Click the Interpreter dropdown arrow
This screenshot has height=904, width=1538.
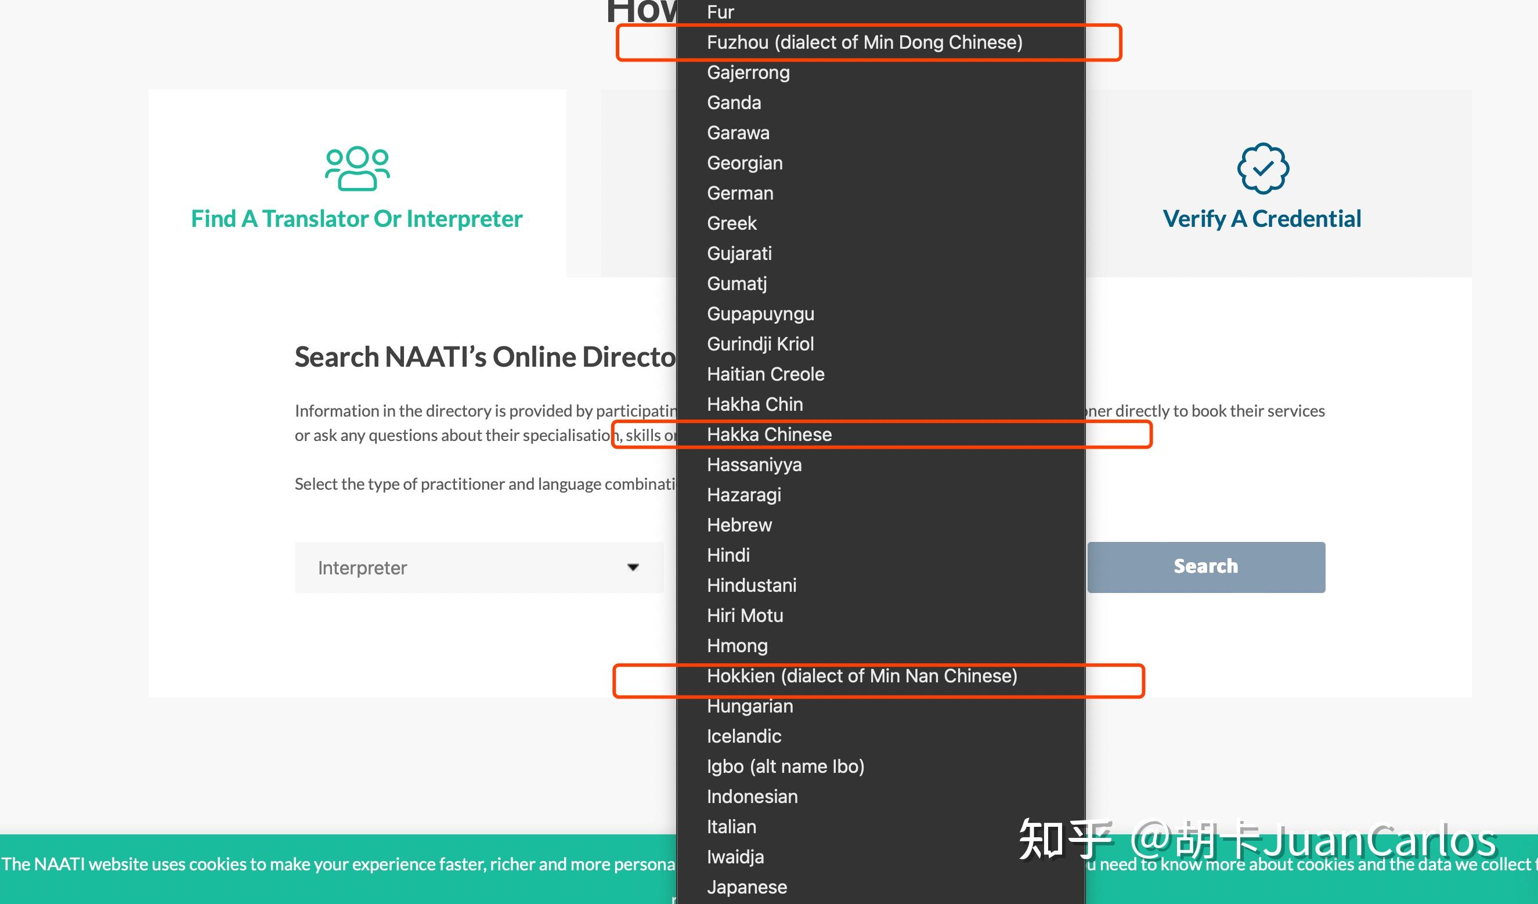coord(633,567)
